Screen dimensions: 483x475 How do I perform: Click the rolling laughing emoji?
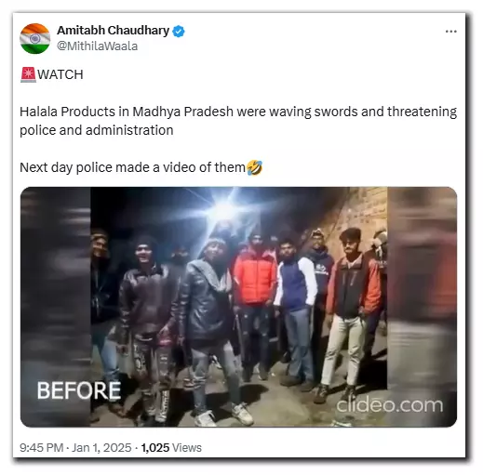pyautogui.click(x=254, y=167)
